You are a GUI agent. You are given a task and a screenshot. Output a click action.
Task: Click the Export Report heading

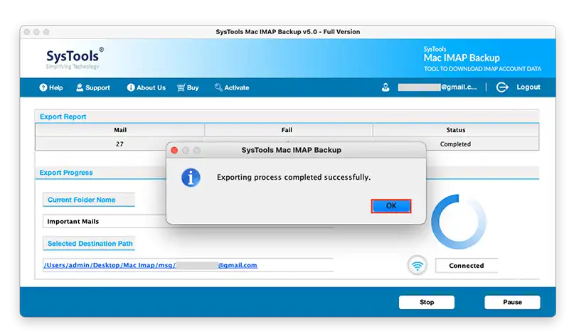click(x=63, y=117)
